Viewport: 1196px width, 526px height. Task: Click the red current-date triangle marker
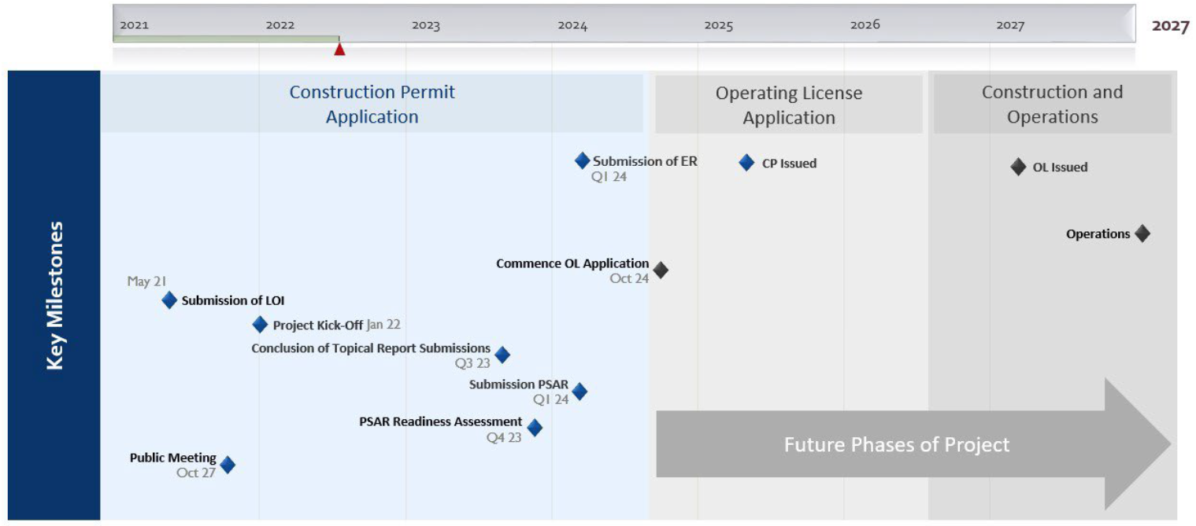point(339,50)
